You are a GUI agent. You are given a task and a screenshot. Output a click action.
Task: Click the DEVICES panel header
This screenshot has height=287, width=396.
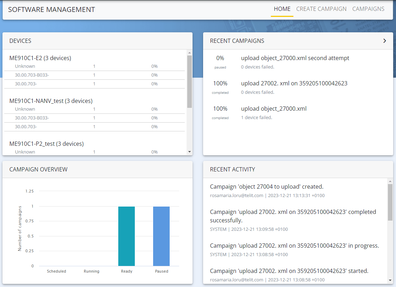20,41
